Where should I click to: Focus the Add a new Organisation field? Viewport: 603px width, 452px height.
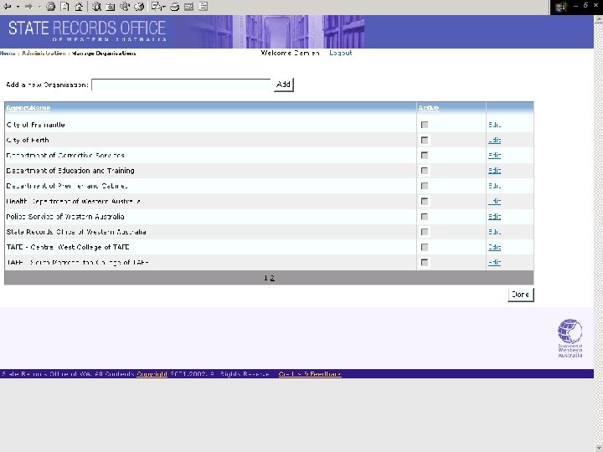tap(181, 85)
